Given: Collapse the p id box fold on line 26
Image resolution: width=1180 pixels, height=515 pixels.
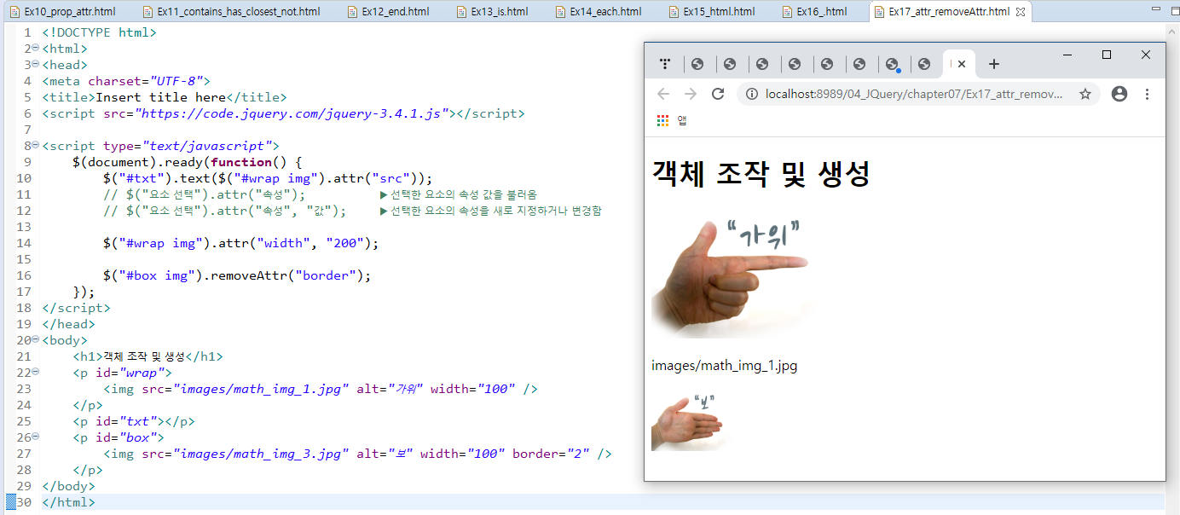Looking at the screenshot, I should coord(35,437).
